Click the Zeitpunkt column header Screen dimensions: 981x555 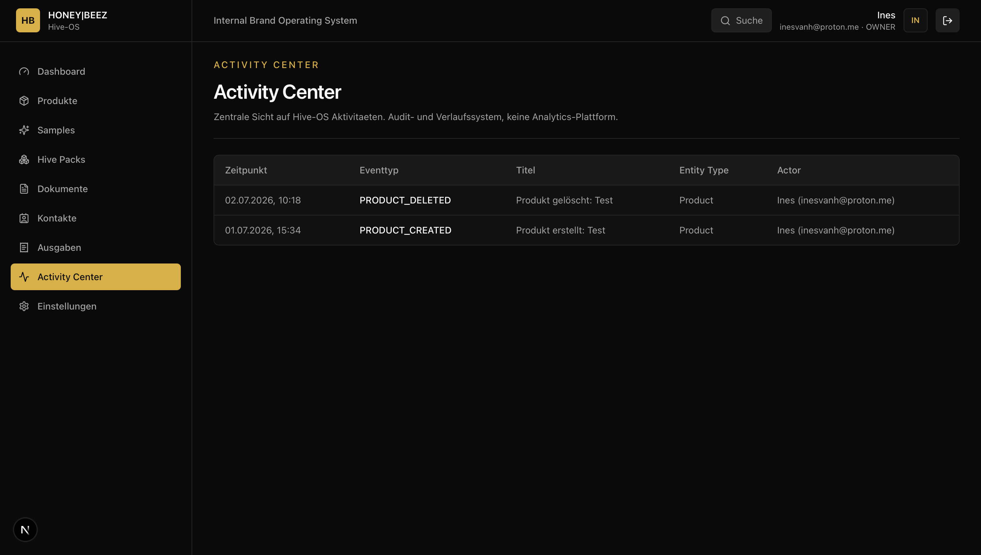[246, 170]
